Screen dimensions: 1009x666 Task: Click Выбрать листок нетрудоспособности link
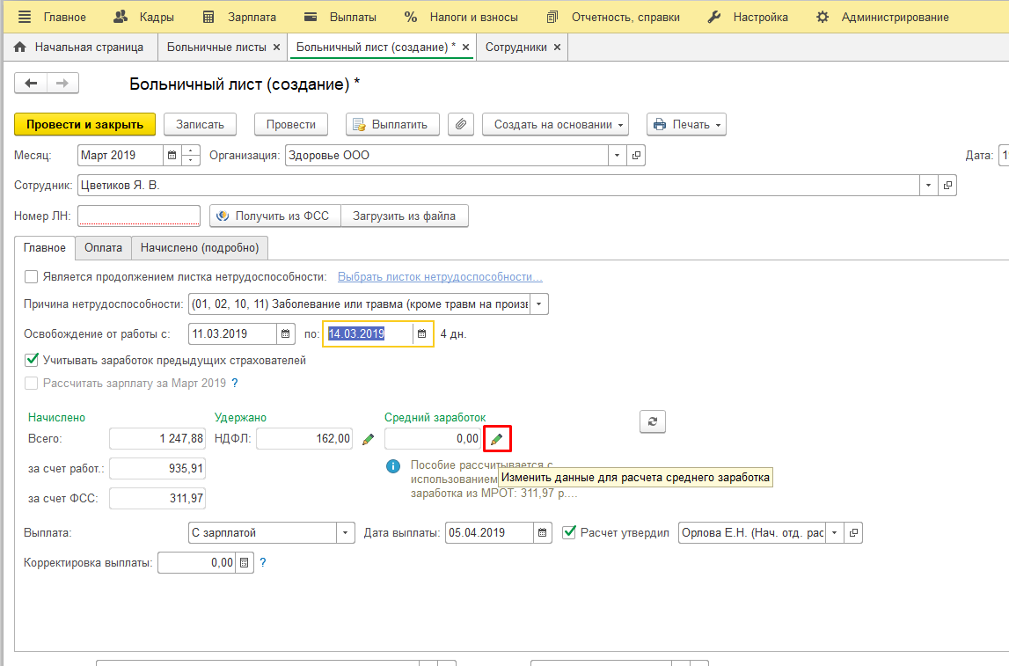coord(440,277)
